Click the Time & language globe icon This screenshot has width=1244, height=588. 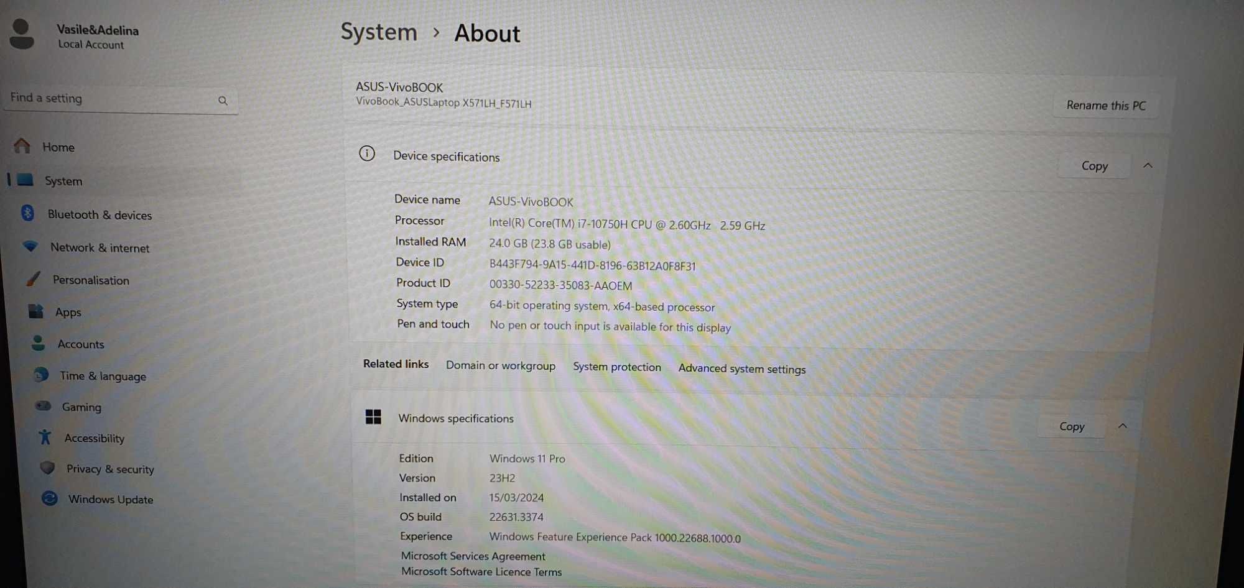coord(41,375)
